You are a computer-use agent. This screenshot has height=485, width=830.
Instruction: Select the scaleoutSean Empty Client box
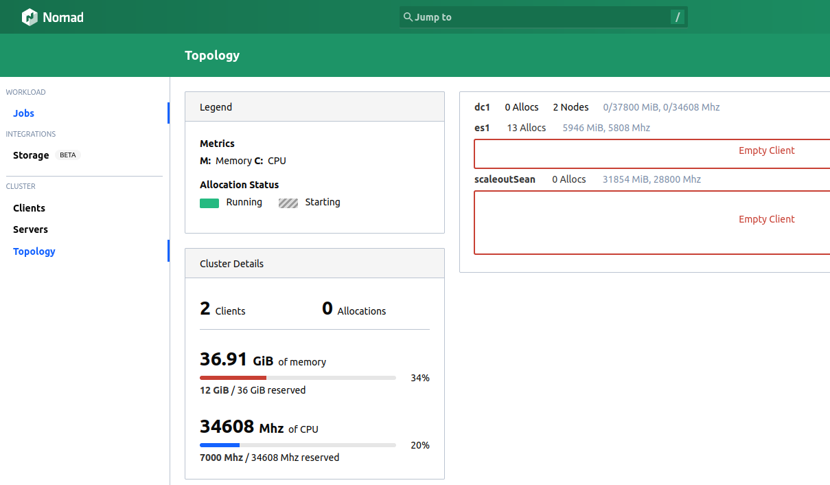pos(652,223)
